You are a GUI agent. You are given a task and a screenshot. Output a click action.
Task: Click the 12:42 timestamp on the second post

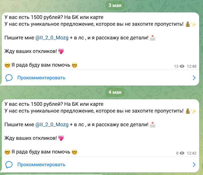(x=191, y=153)
